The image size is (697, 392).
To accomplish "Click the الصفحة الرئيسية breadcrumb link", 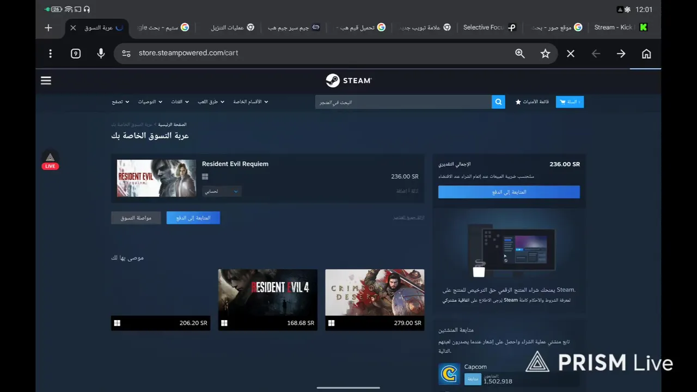I will tap(173, 125).
